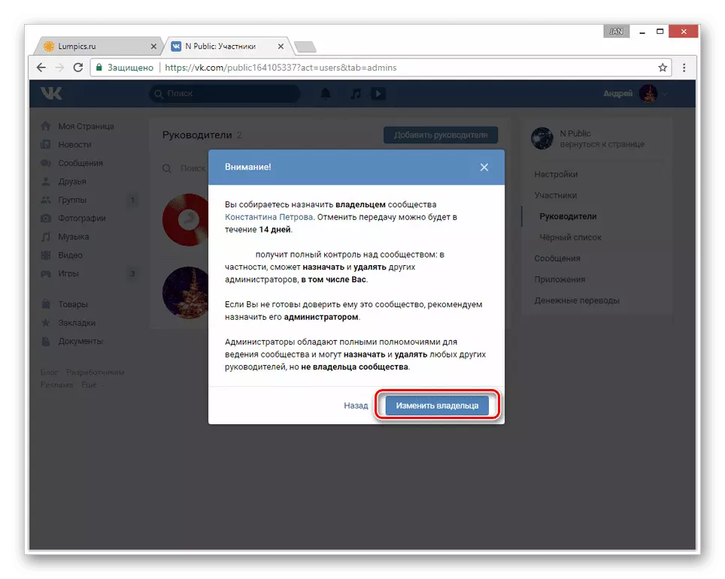Open Закладки in sidebar
The image size is (725, 579).
(77, 323)
